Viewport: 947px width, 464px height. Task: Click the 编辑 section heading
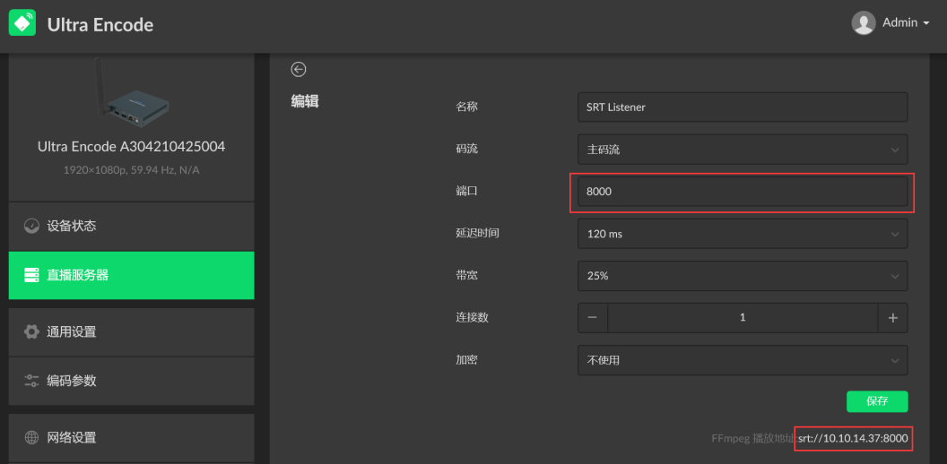coord(305,101)
